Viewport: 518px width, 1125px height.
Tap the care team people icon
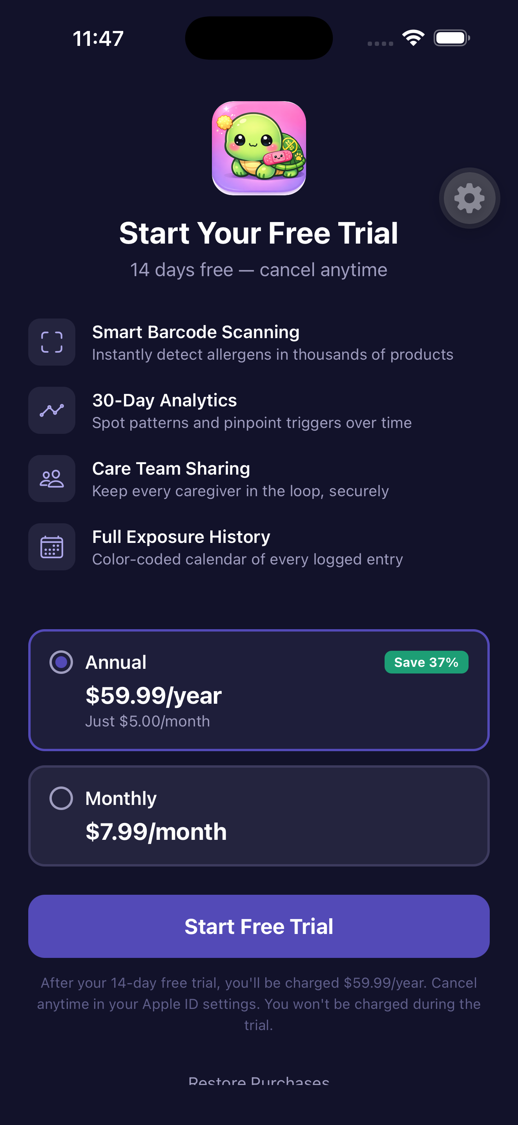51,478
